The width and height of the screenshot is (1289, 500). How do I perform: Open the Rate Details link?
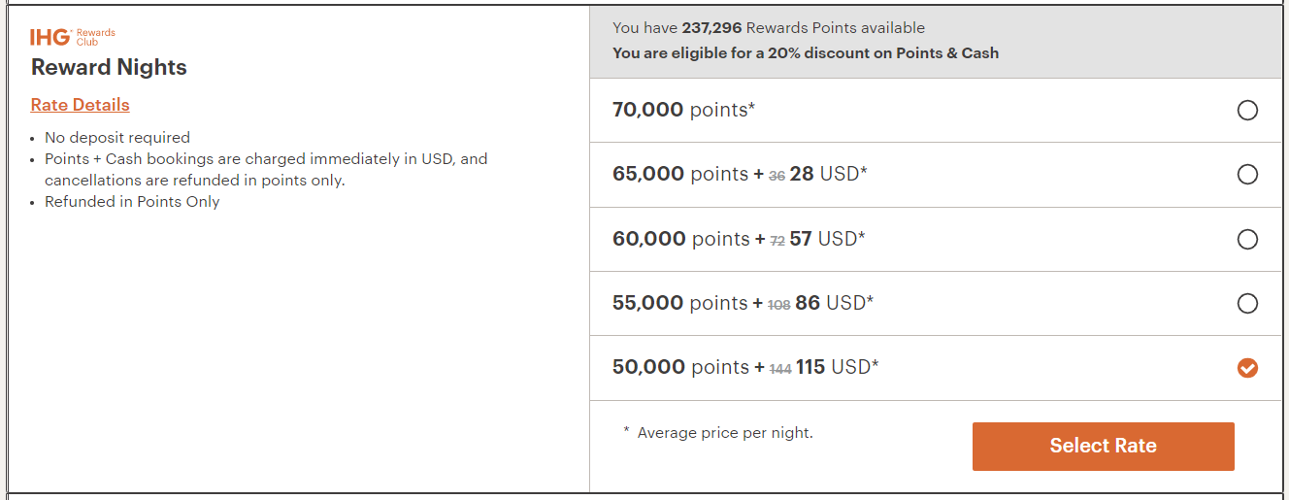tap(80, 105)
